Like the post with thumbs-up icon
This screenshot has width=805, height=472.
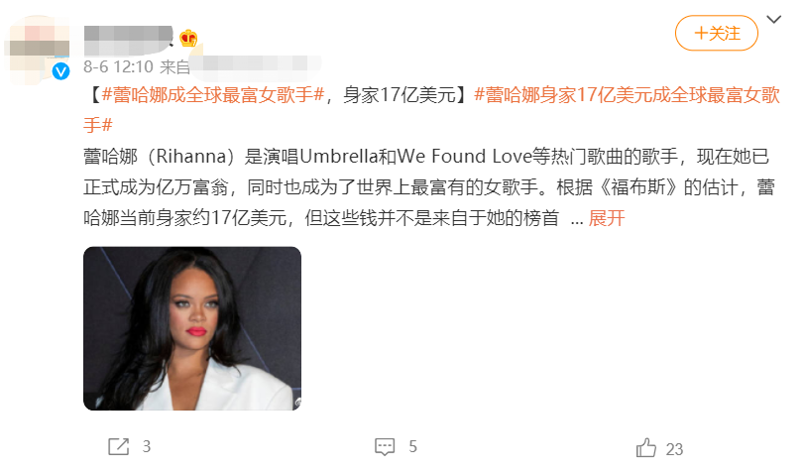point(645,447)
